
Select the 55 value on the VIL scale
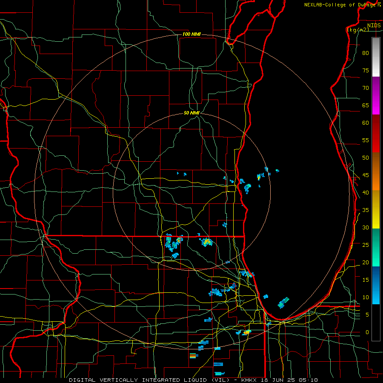(x=366, y=140)
